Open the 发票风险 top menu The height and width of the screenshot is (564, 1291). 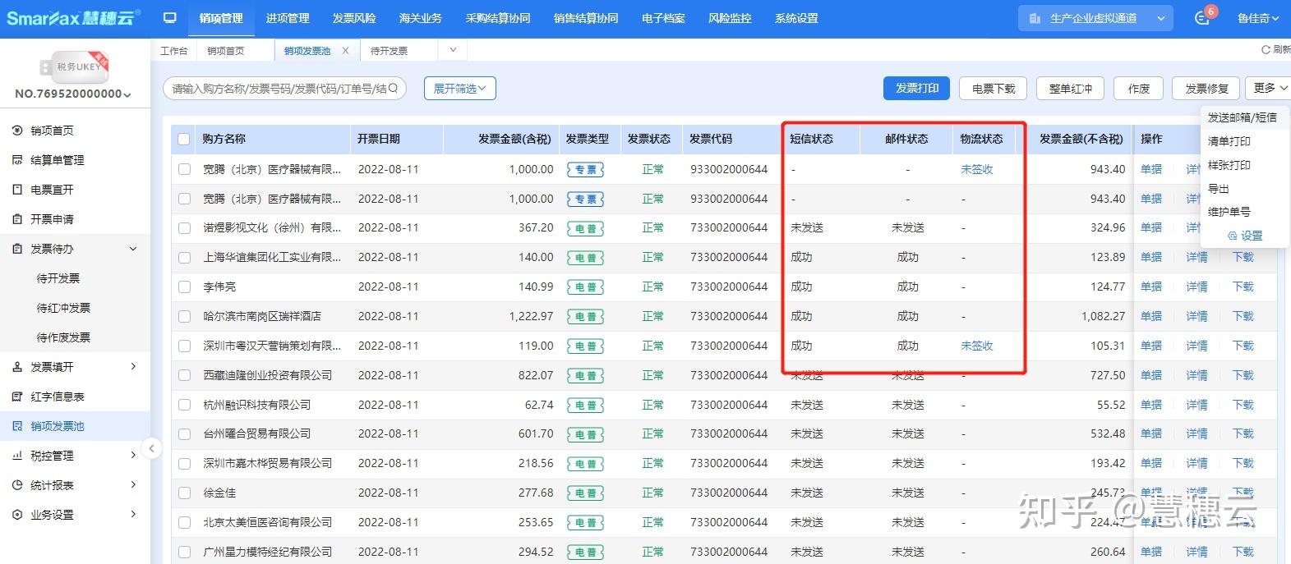pyautogui.click(x=354, y=18)
